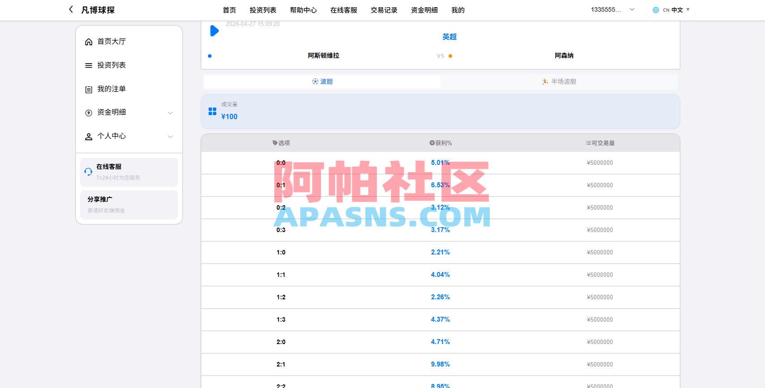
Task: Click the 4.04% profit value
Action: (441, 275)
